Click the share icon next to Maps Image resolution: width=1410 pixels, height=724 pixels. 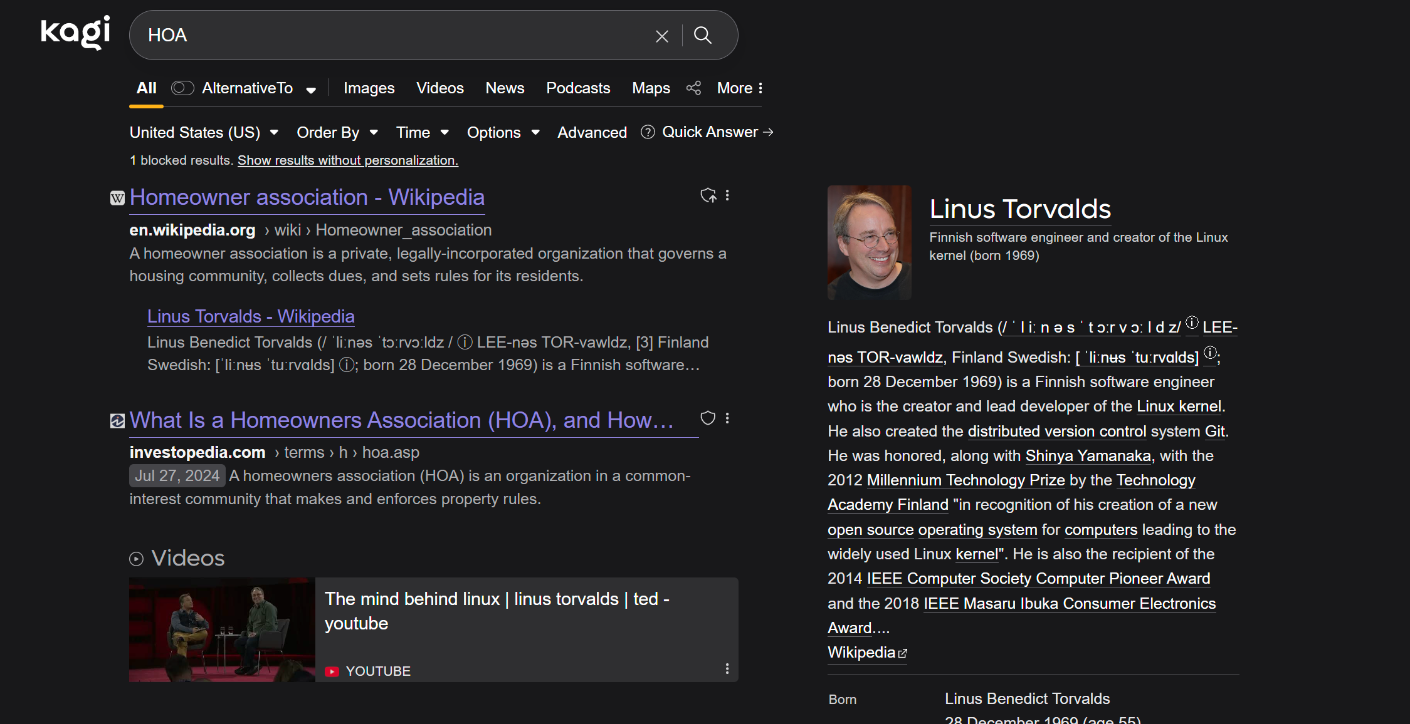(x=693, y=88)
